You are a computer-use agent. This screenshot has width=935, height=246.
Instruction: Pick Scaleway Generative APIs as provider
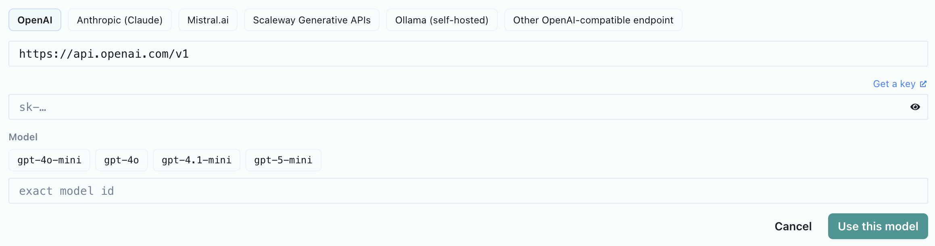click(x=312, y=20)
